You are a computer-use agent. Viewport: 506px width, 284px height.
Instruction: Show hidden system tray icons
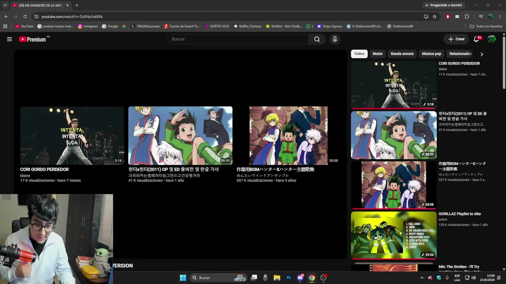(421, 278)
